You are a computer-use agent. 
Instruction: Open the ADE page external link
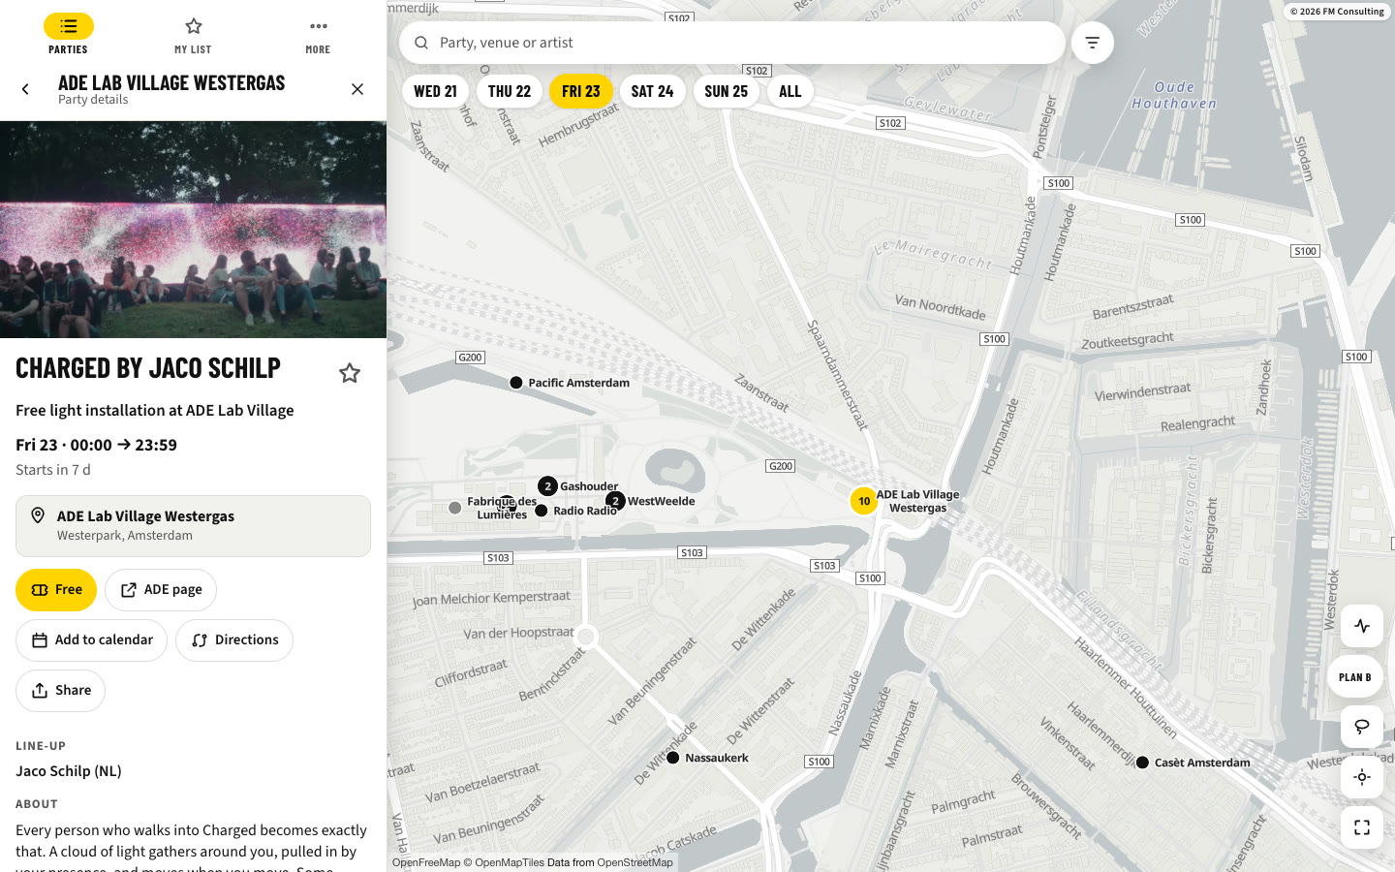click(x=161, y=590)
